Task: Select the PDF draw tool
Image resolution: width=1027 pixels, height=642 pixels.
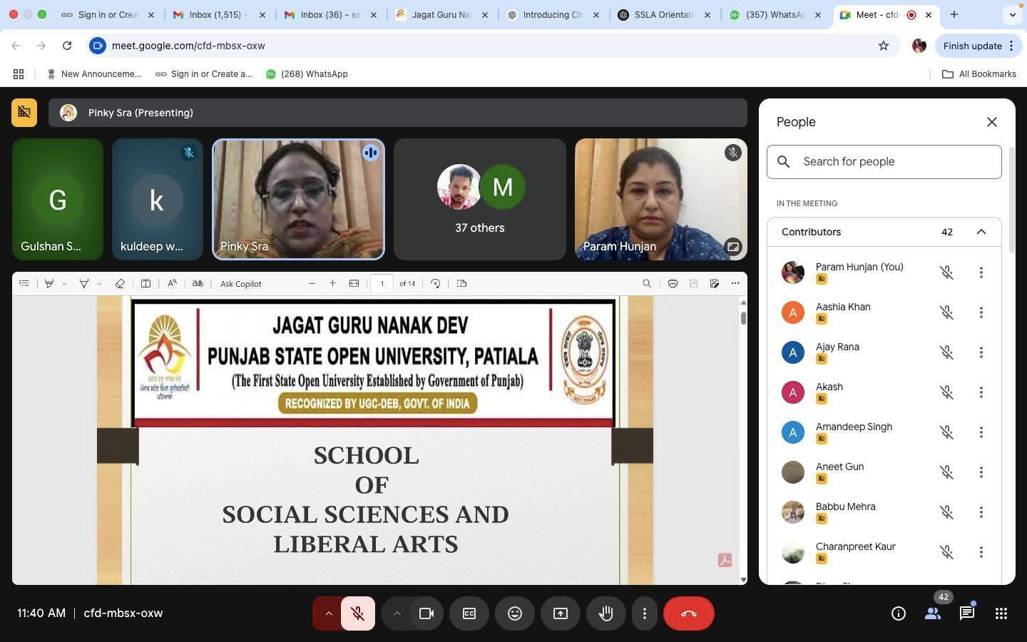Action: click(x=84, y=283)
